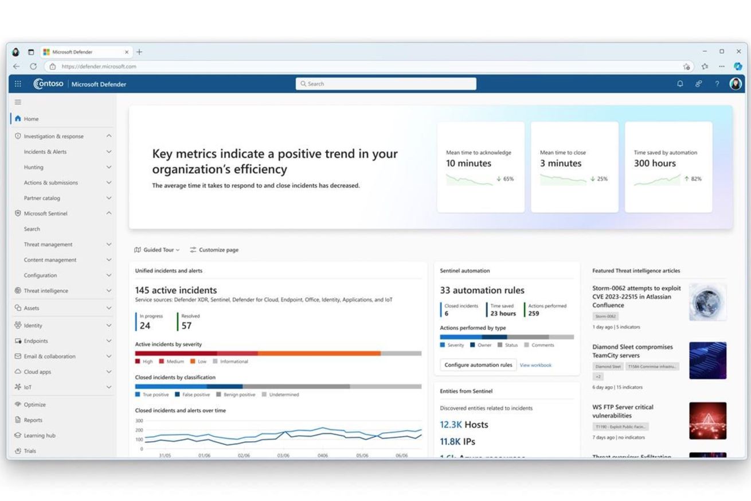The image size is (751, 501).
Task: Open the browser settings ellipsis menu
Action: 722,67
